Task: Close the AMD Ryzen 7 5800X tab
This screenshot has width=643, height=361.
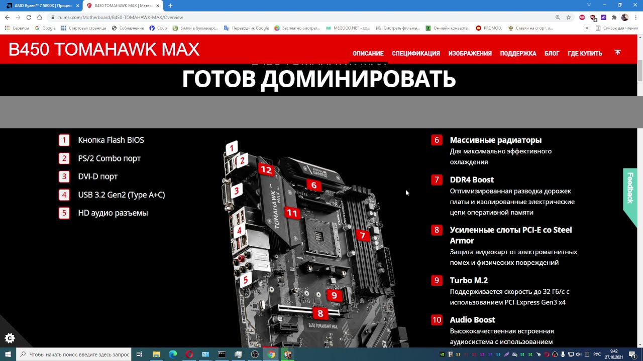Action: coord(77,6)
